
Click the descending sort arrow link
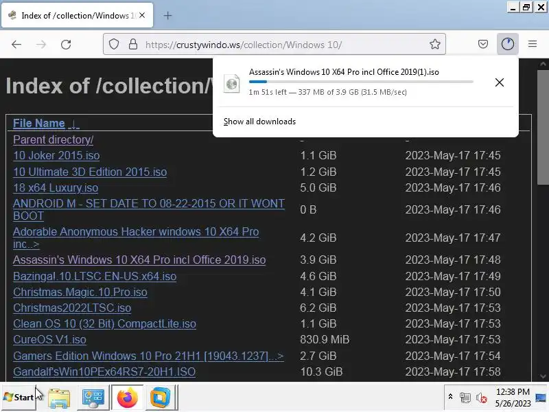[x=74, y=124]
